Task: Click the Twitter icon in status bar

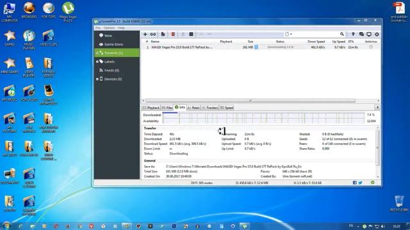Action: 360,183
